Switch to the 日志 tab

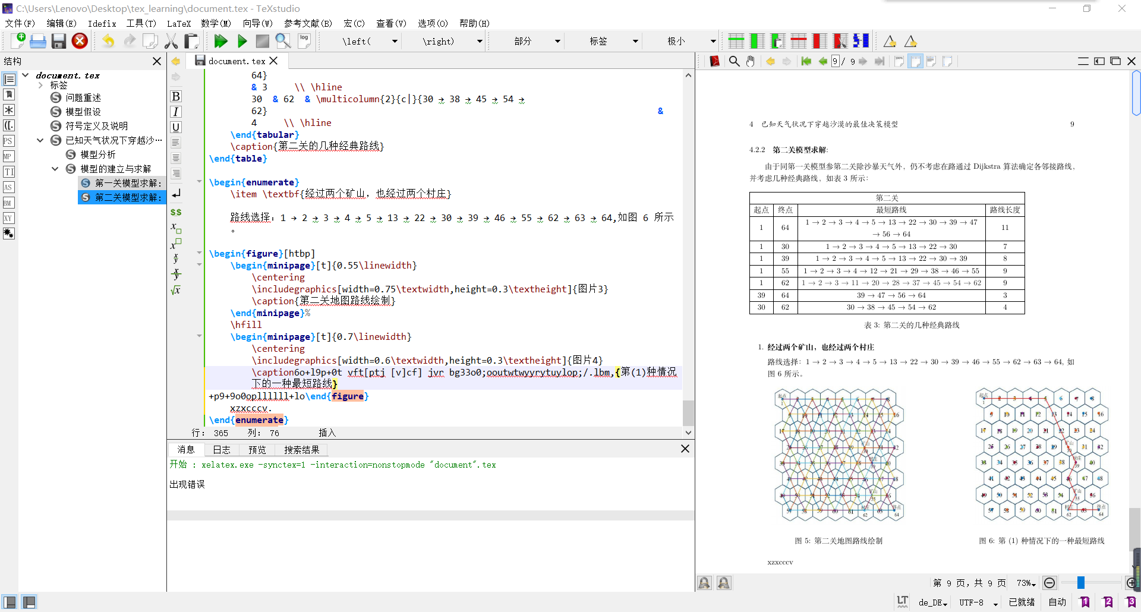click(222, 450)
